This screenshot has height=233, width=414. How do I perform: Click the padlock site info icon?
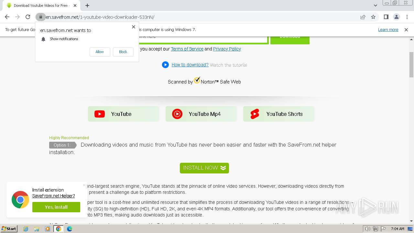click(x=40, y=17)
